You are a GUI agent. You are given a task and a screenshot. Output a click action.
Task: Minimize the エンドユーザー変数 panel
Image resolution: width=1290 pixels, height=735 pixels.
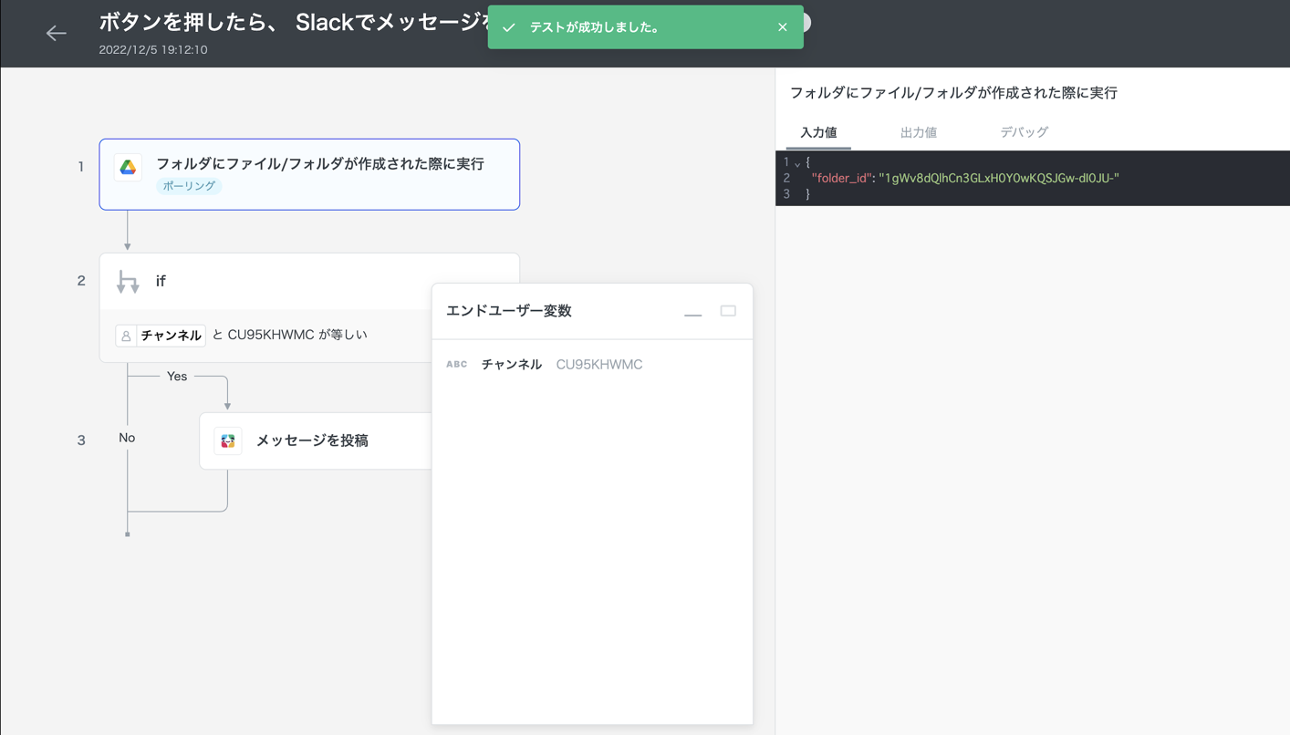click(693, 312)
